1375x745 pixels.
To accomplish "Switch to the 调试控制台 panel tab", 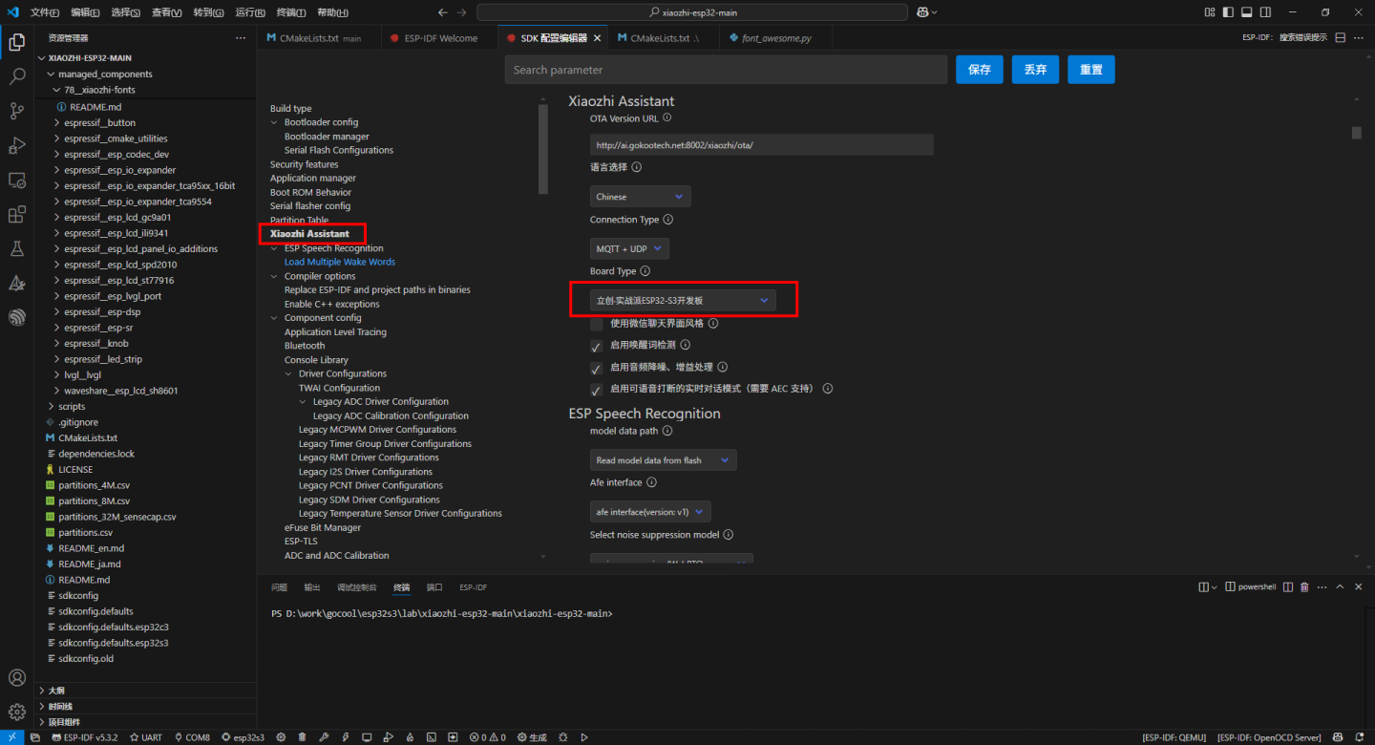I will [356, 587].
